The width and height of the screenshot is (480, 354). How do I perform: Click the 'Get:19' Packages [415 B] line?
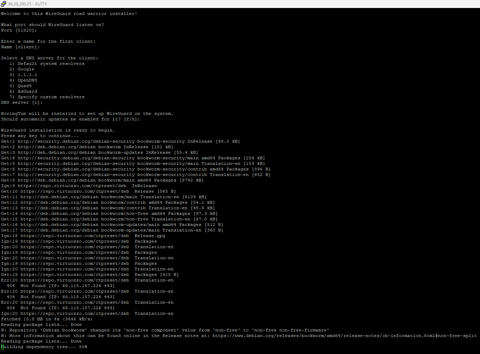[x=90, y=275]
